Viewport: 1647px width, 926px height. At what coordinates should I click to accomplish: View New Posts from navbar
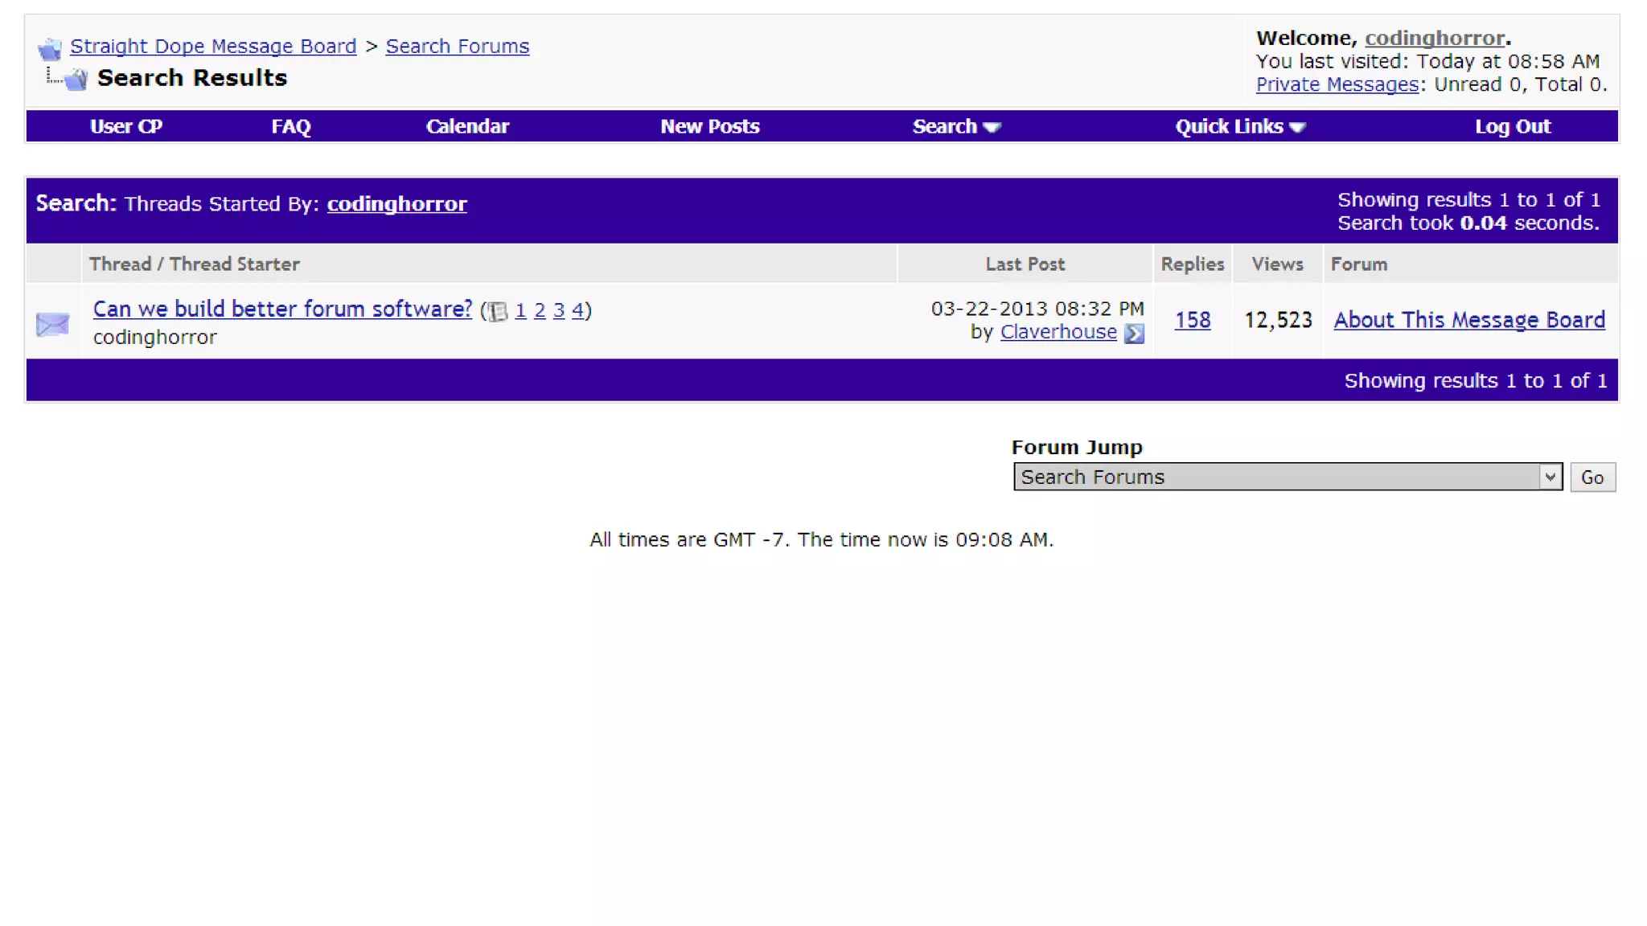coord(709,127)
